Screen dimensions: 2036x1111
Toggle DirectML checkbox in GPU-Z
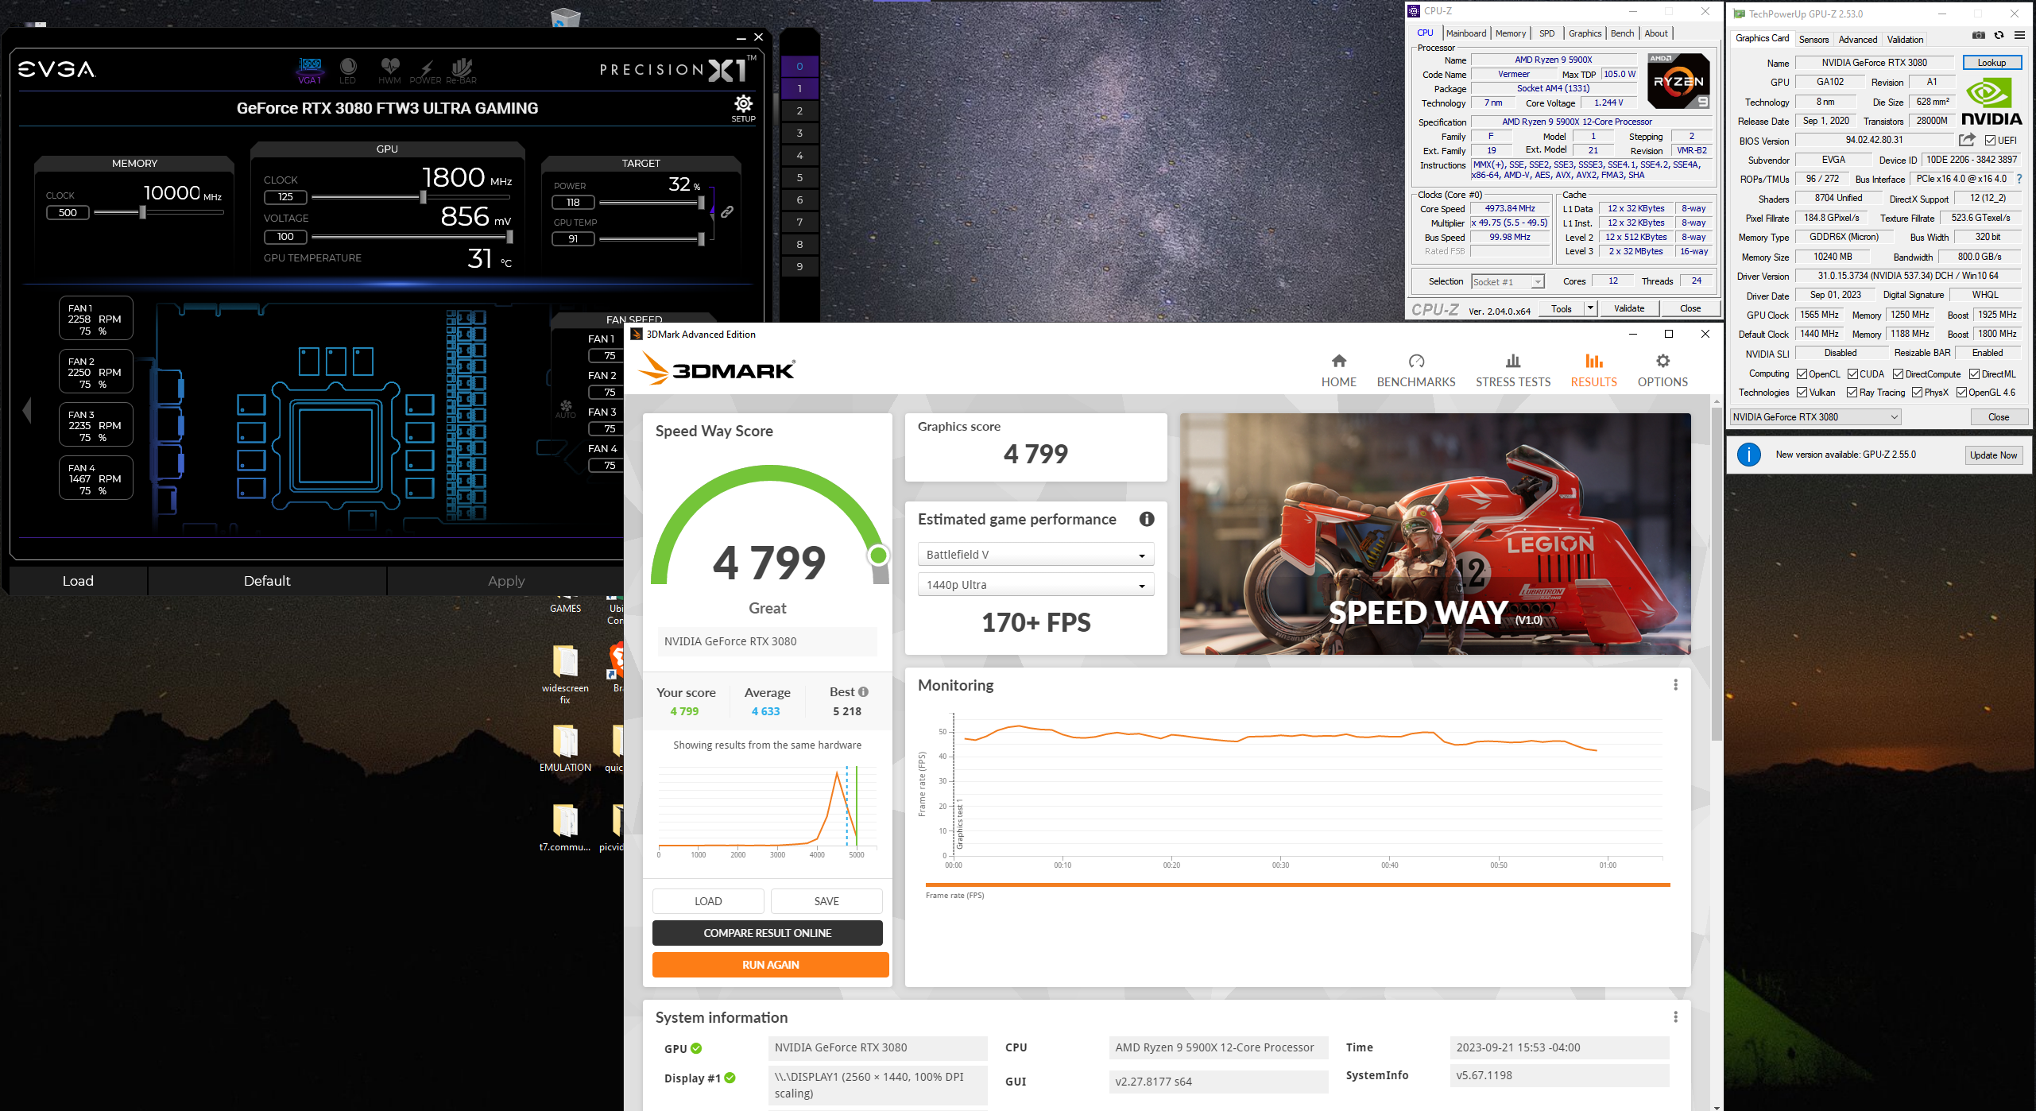pos(1975,374)
